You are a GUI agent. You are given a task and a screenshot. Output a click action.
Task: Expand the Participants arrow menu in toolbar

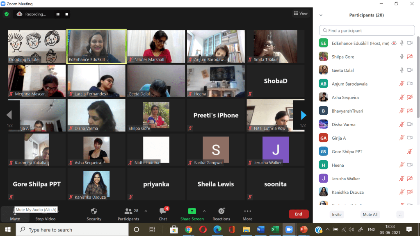click(x=146, y=211)
